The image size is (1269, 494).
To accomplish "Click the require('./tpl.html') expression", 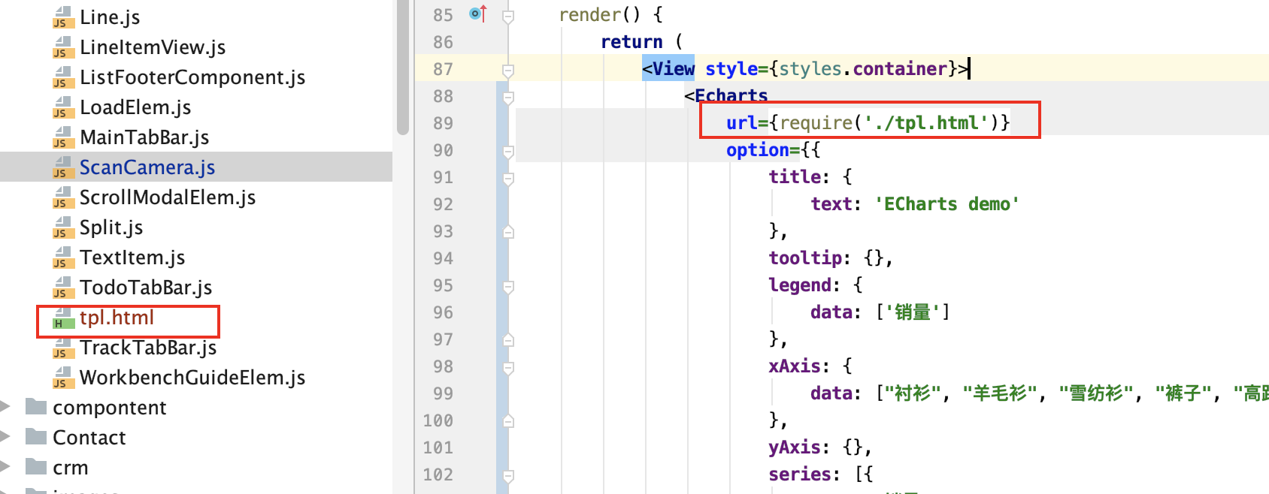I will 889,123.
